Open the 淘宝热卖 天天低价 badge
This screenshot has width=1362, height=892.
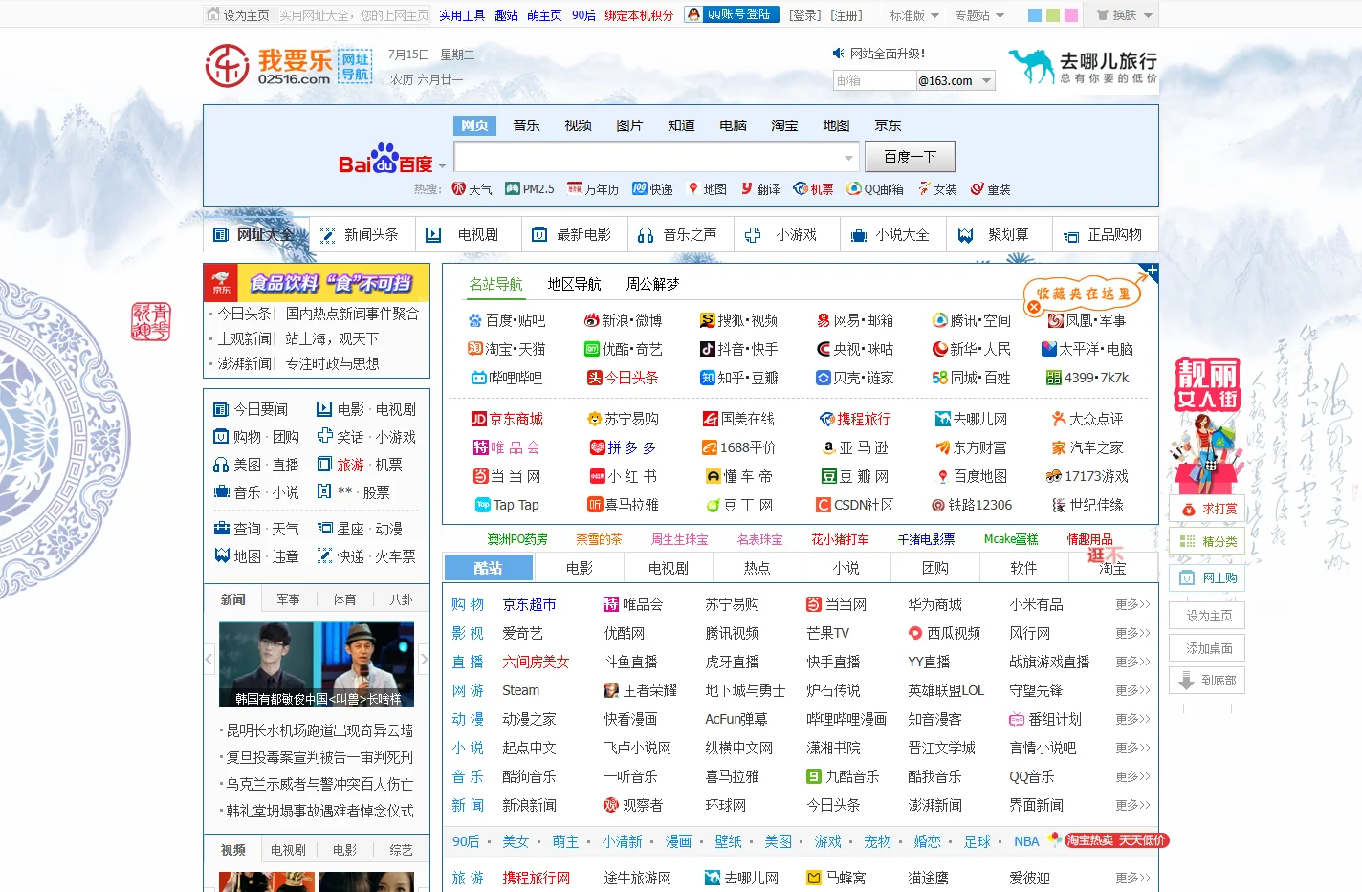pos(1116,840)
